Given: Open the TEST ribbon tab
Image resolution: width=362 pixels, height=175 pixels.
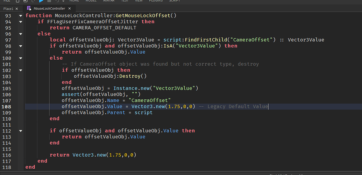Looking at the screenshot, I should tap(125, 1).
